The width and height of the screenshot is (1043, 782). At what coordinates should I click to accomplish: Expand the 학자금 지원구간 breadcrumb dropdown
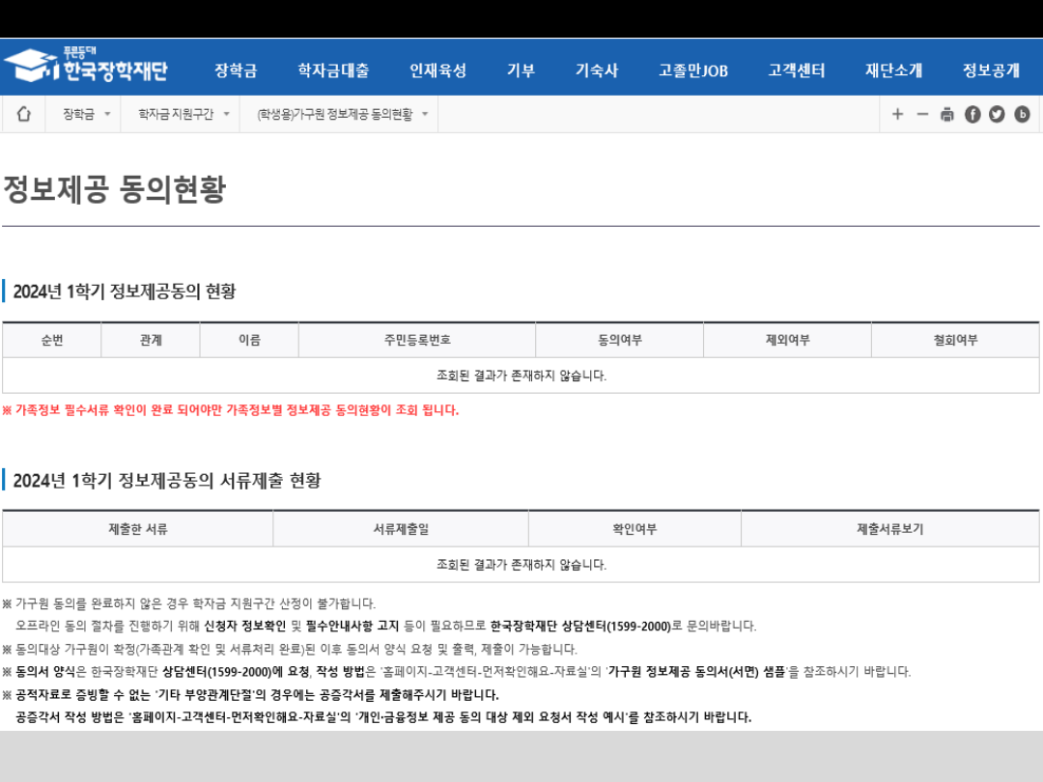tap(183, 114)
